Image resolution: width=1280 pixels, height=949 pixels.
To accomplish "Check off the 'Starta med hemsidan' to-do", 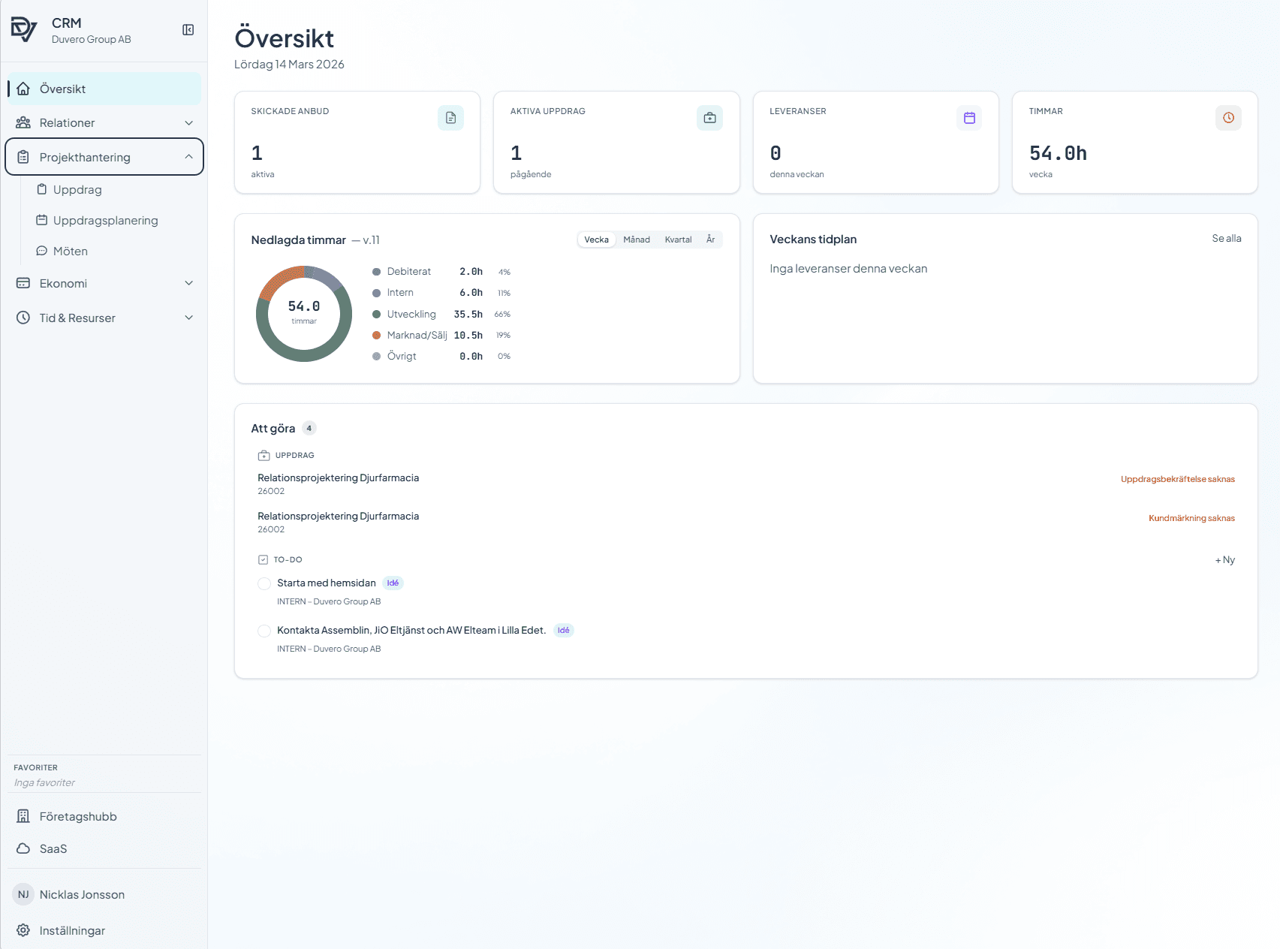I will (x=264, y=583).
